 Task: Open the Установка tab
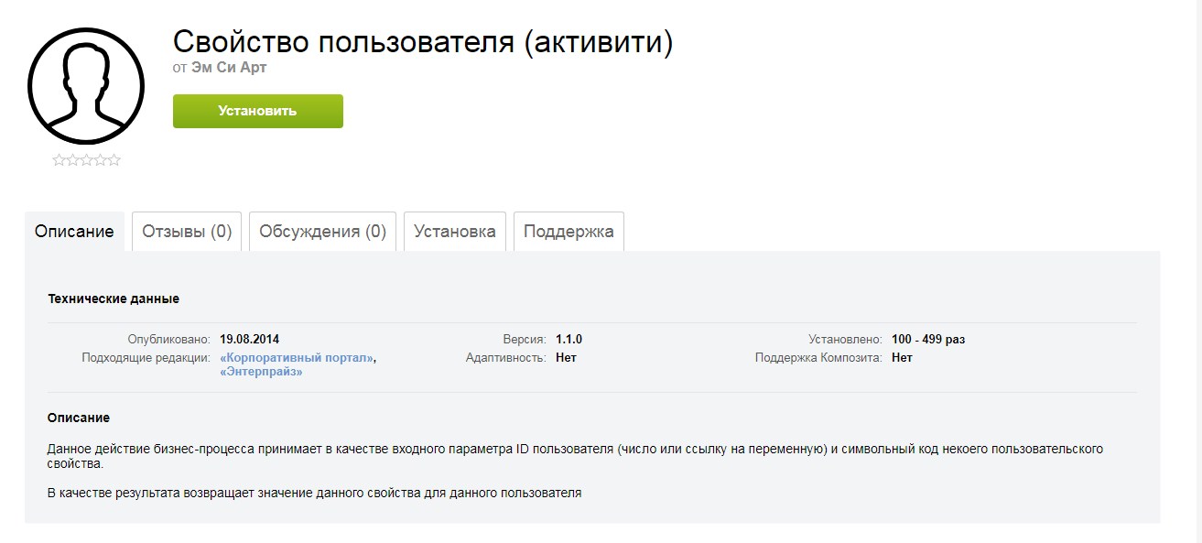454,231
